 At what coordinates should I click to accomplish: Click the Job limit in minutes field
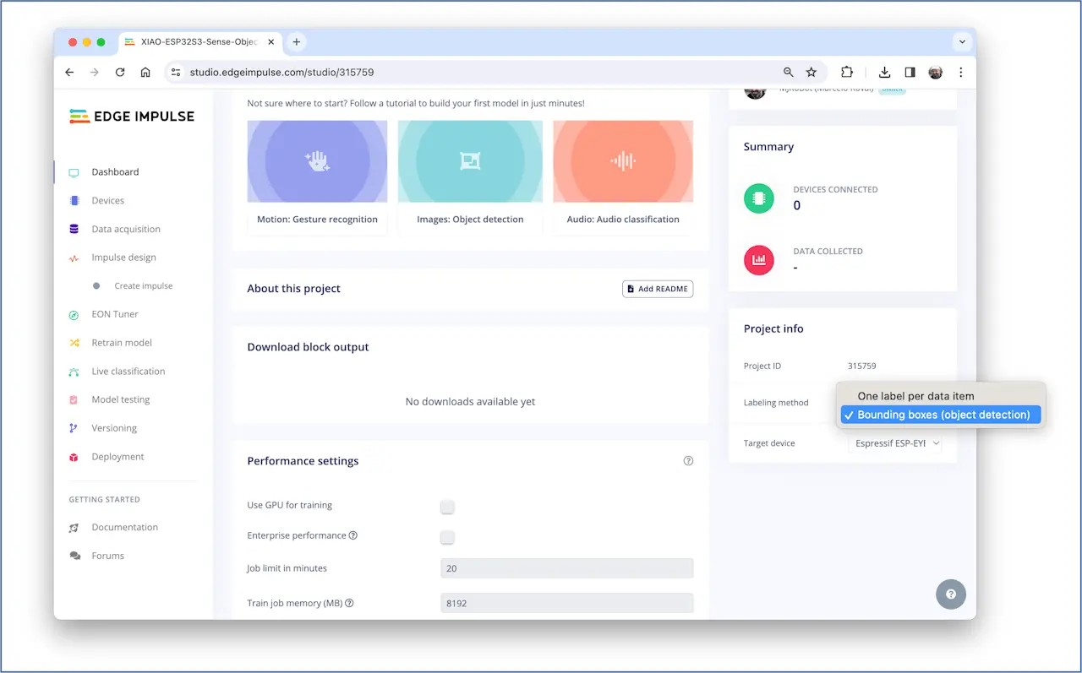[x=566, y=568]
